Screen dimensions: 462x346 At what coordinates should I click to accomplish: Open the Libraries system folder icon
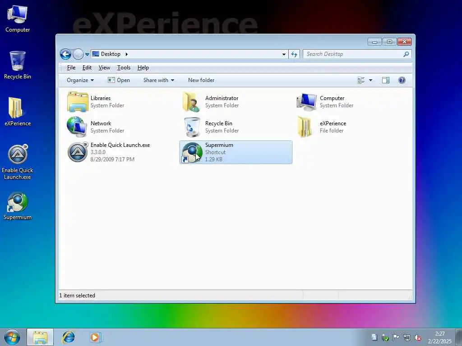(78, 102)
